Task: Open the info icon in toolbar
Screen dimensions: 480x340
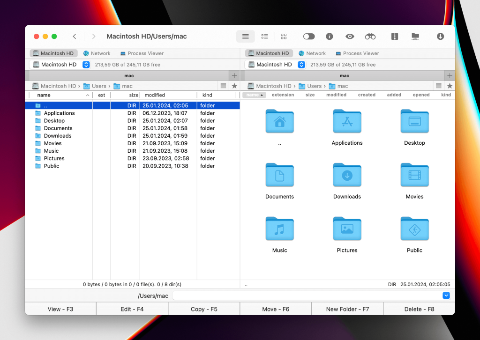Action: [330, 37]
